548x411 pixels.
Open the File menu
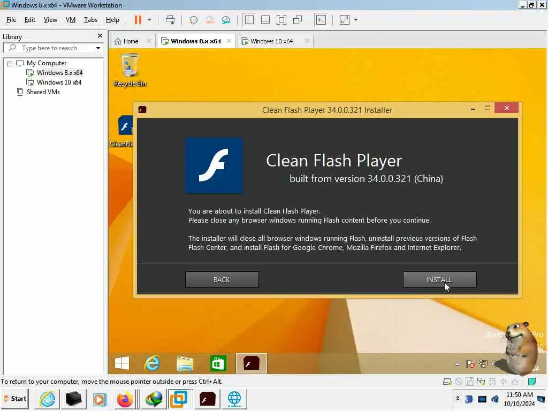coord(11,20)
